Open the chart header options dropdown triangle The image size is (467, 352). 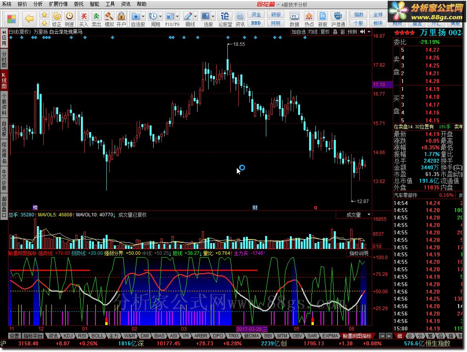tap(369, 32)
